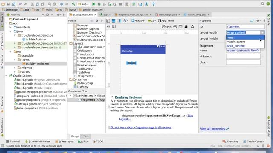Select the Pan hand tool
Screen dimensions: 273x153
coord(186,26)
